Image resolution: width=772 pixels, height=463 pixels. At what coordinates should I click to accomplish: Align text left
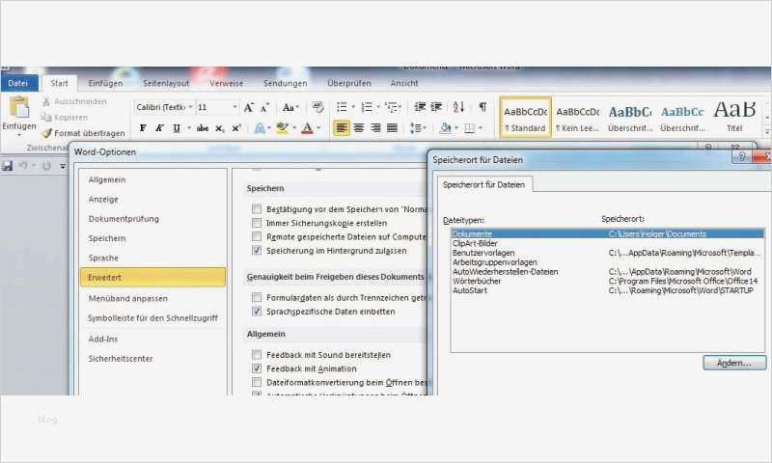(342, 128)
